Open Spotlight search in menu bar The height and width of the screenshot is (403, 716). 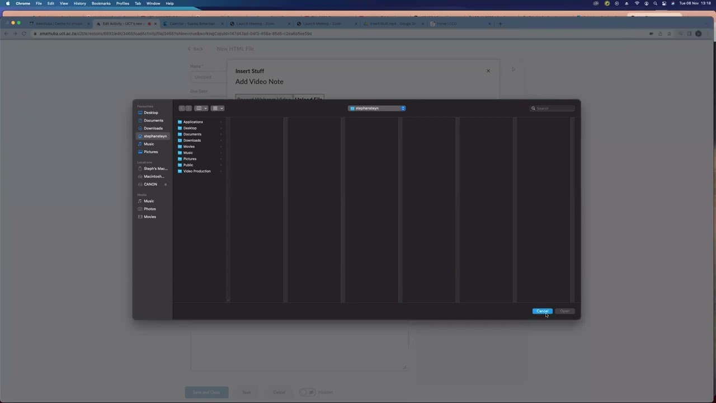coord(655,3)
